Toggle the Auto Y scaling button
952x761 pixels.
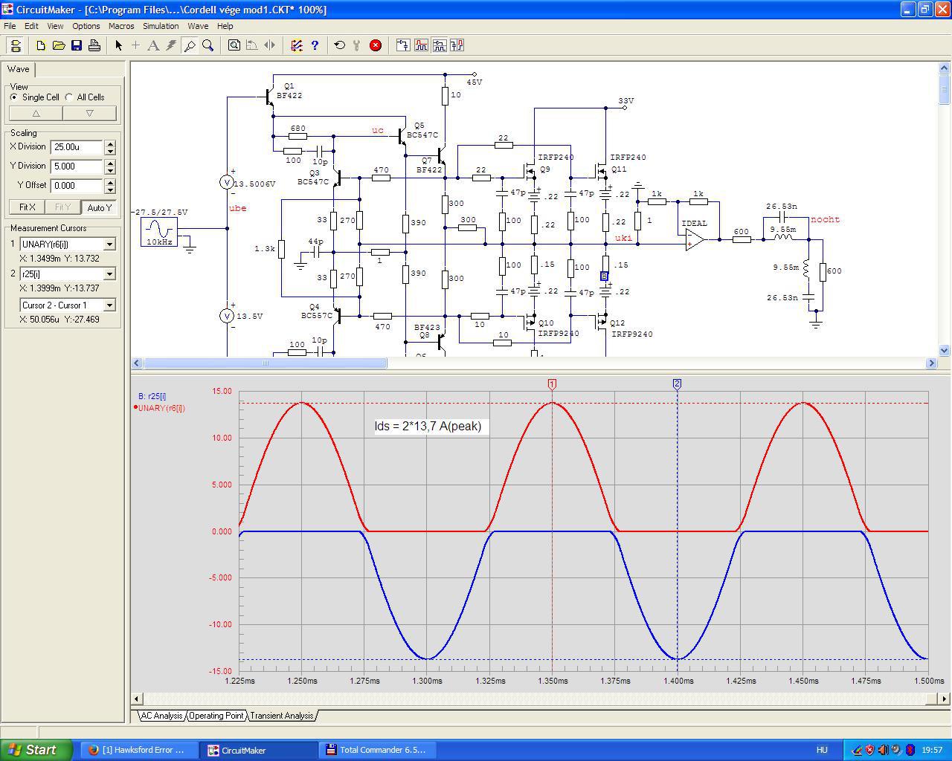point(99,207)
